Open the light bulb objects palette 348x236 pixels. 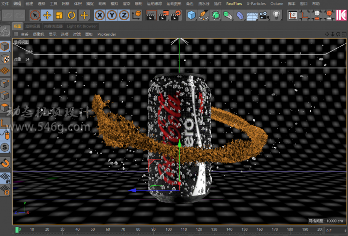(276, 15)
